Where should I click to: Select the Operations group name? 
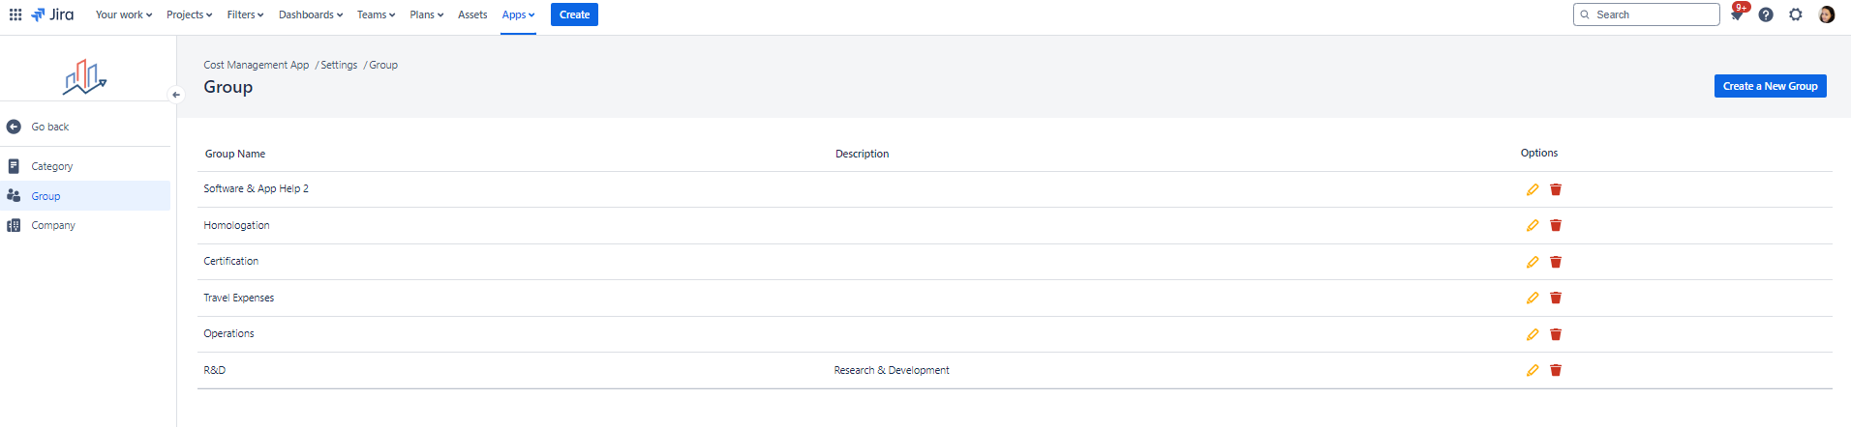(228, 333)
